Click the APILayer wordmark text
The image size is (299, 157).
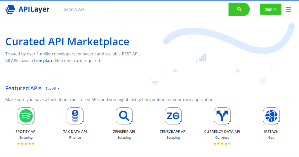(34, 9)
